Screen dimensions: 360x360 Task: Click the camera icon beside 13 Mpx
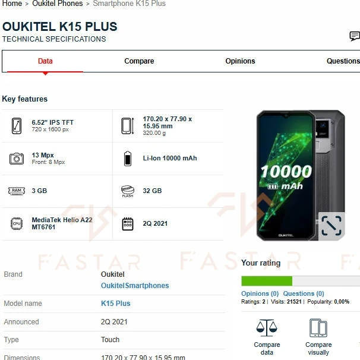pyautogui.click(x=17, y=159)
